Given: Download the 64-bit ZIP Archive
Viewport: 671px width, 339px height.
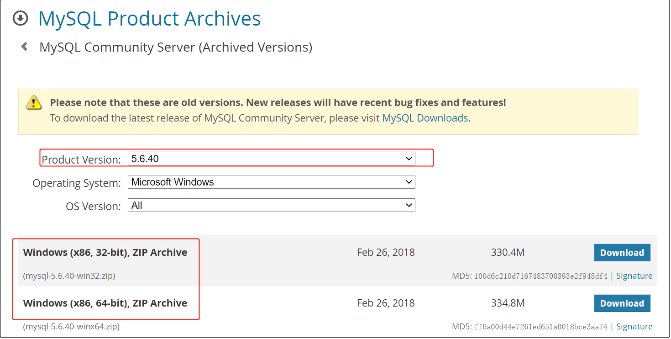Looking at the screenshot, I should tap(622, 303).
